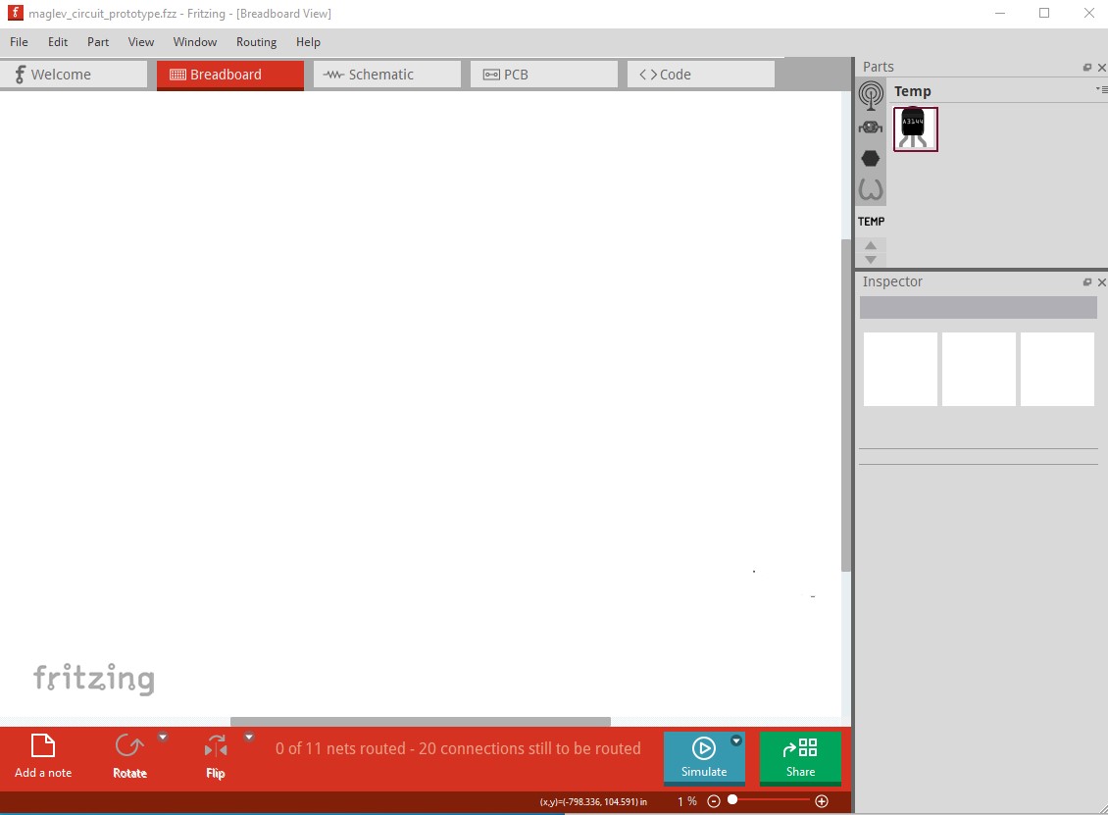Zoom in using the plus icon
1108x815 pixels.
tap(822, 801)
